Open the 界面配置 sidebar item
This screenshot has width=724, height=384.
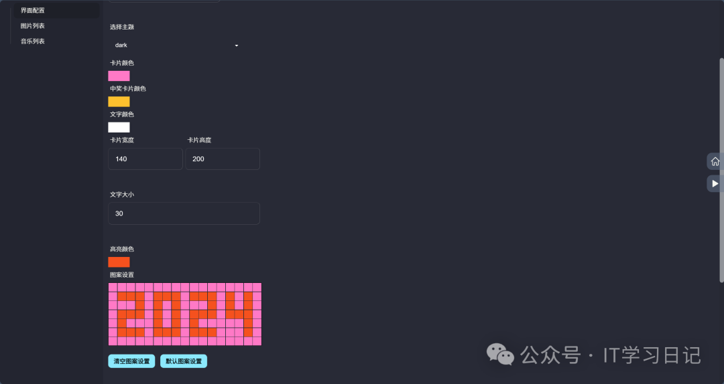[56, 10]
